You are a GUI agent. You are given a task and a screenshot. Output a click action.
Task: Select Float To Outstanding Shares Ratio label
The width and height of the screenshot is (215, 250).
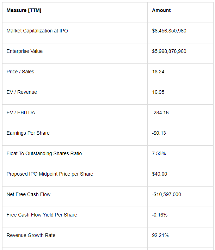coord(44,153)
